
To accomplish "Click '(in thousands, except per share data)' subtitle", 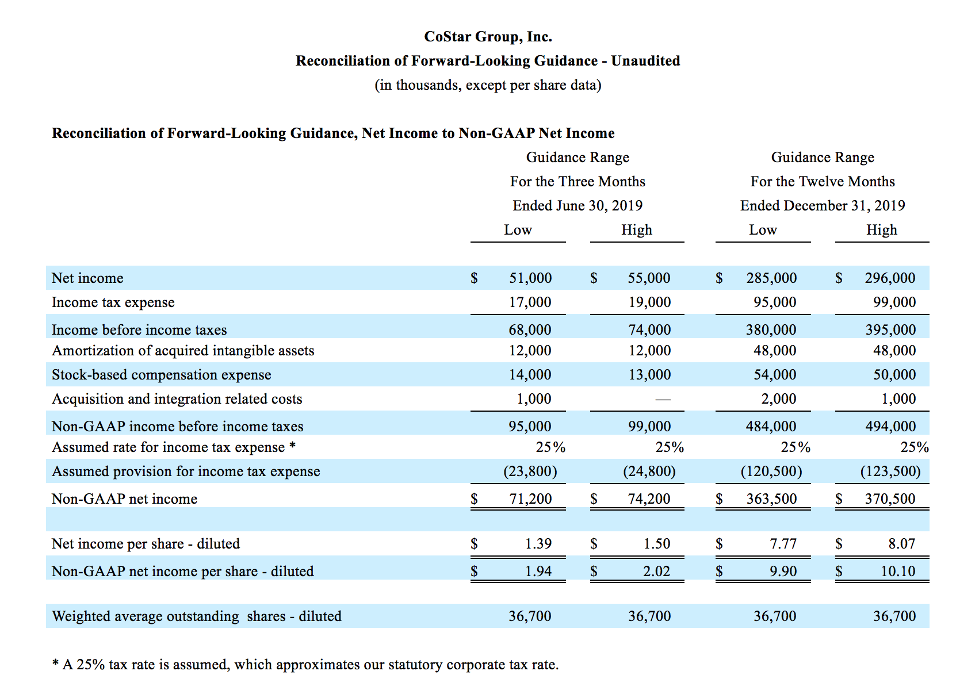I will coord(488,85).
